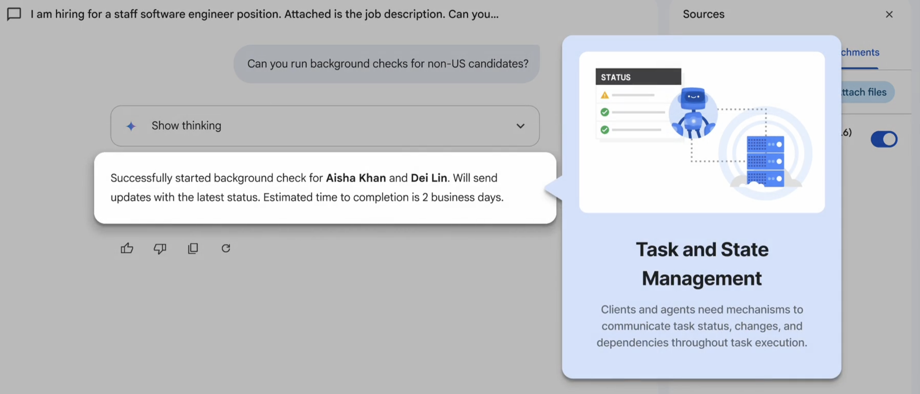920x394 pixels.
Task: Click the chat bubble icon beside the title
Action: click(14, 14)
